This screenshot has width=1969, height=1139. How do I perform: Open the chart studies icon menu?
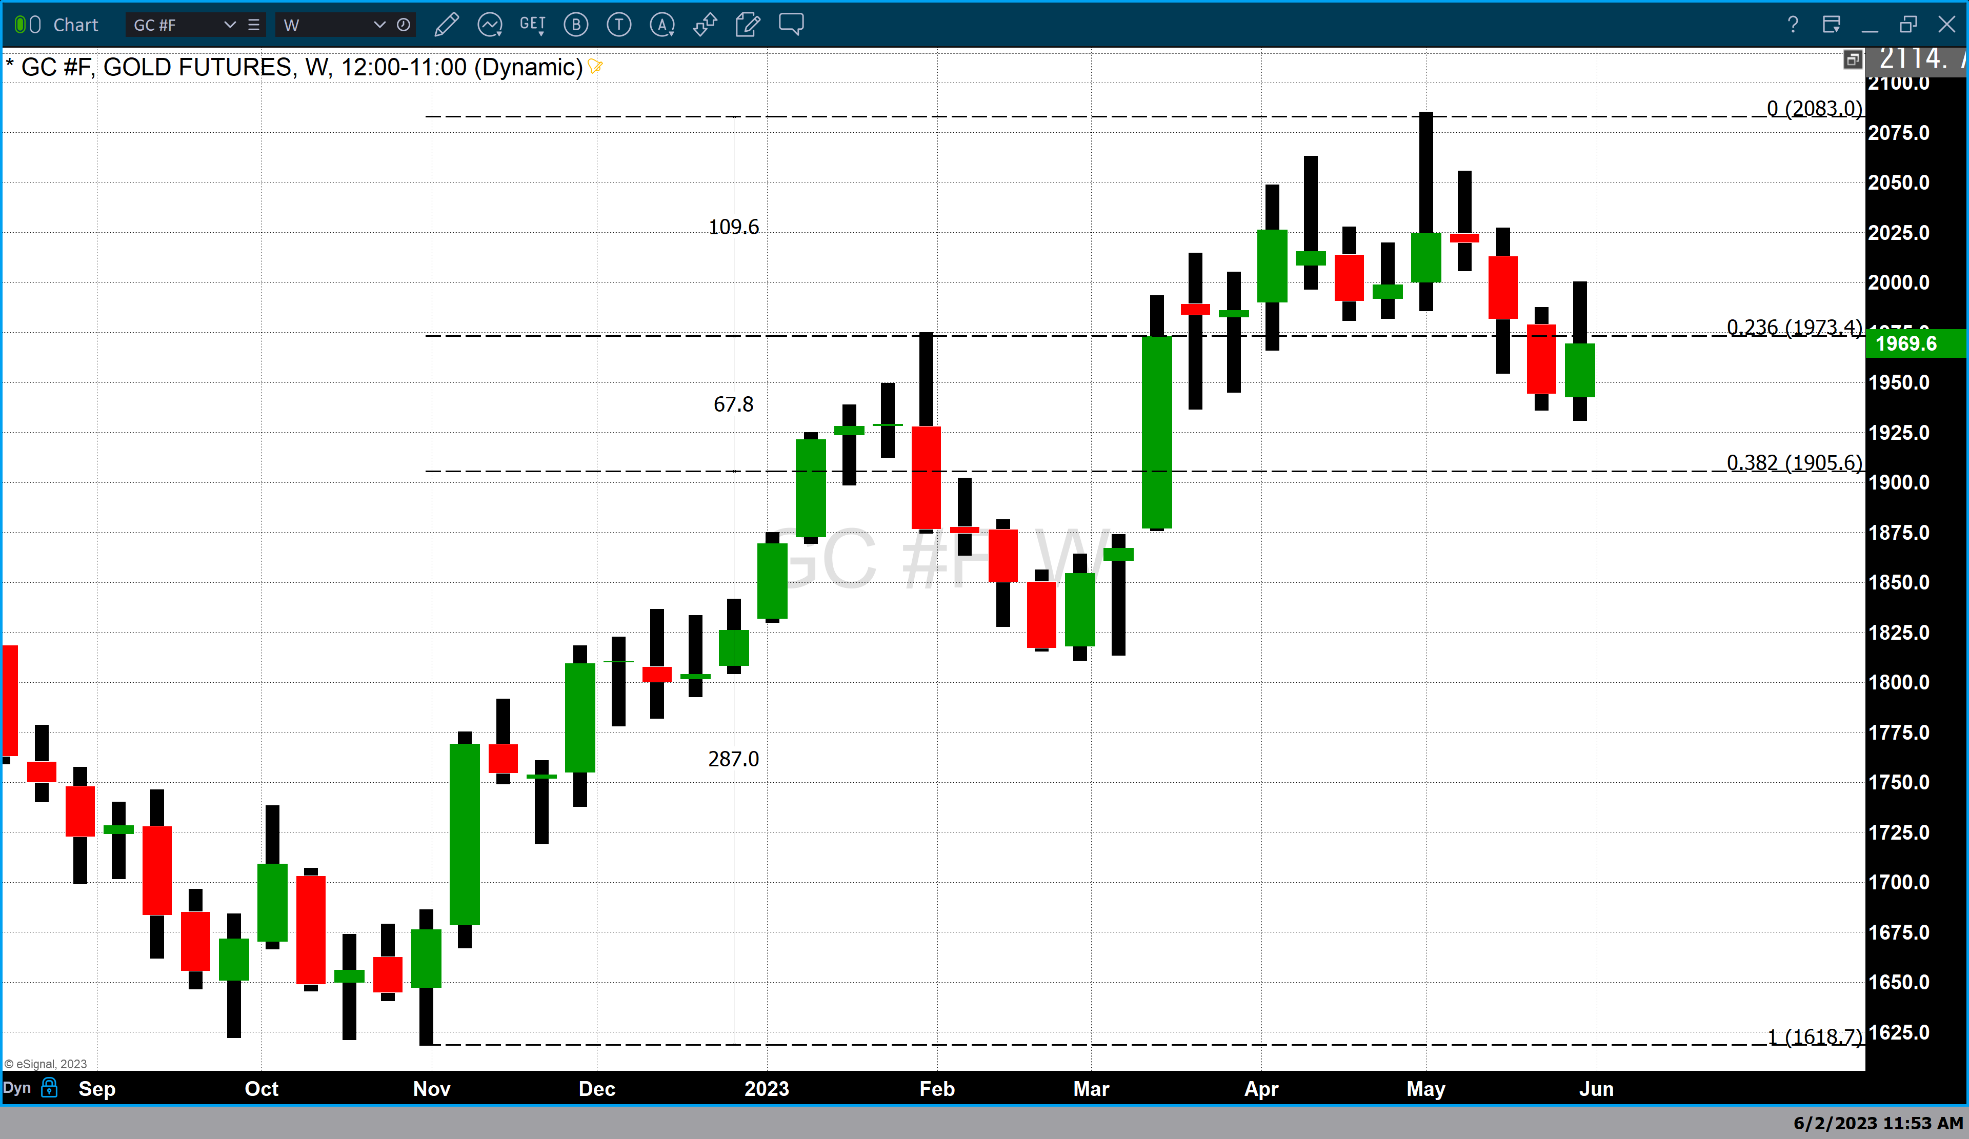tap(490, 25)
